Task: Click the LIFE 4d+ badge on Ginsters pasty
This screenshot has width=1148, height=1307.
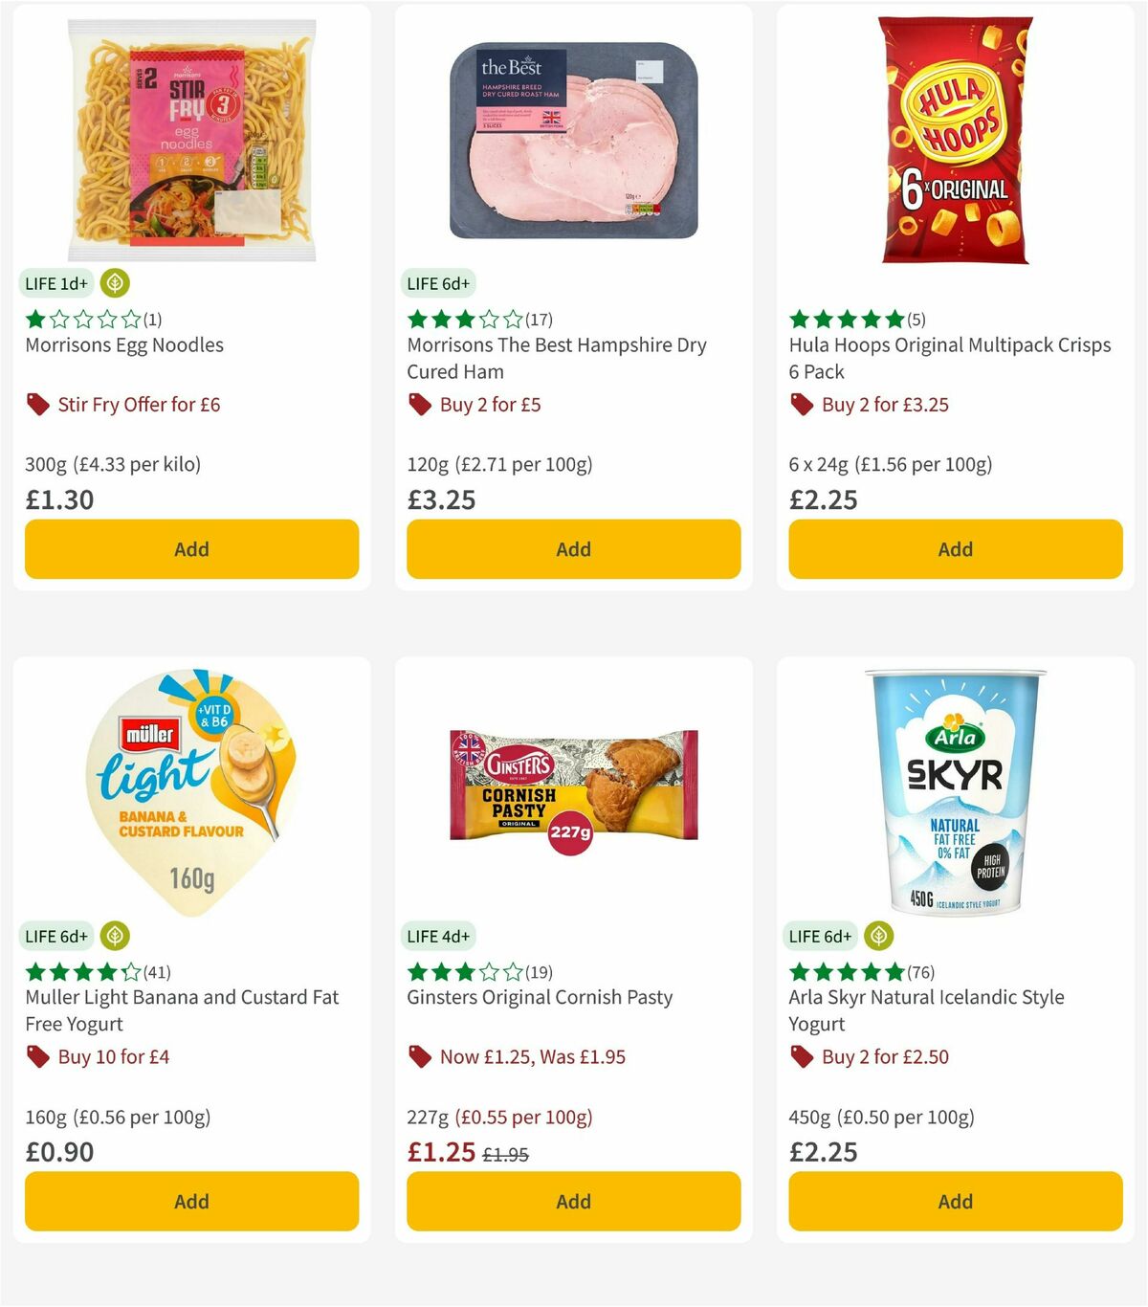Action: [437, 936]
